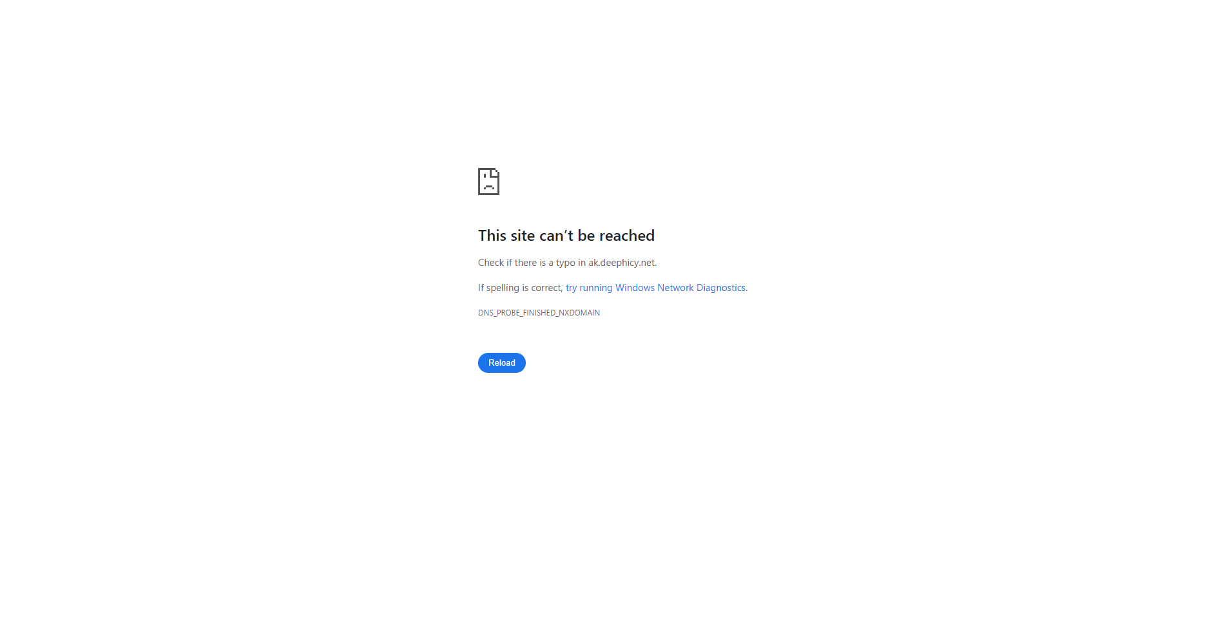Click the 'This site can't be reached' heading
Image resolution: width=1223 pixels, height=622 pixels.
(566, 236)
